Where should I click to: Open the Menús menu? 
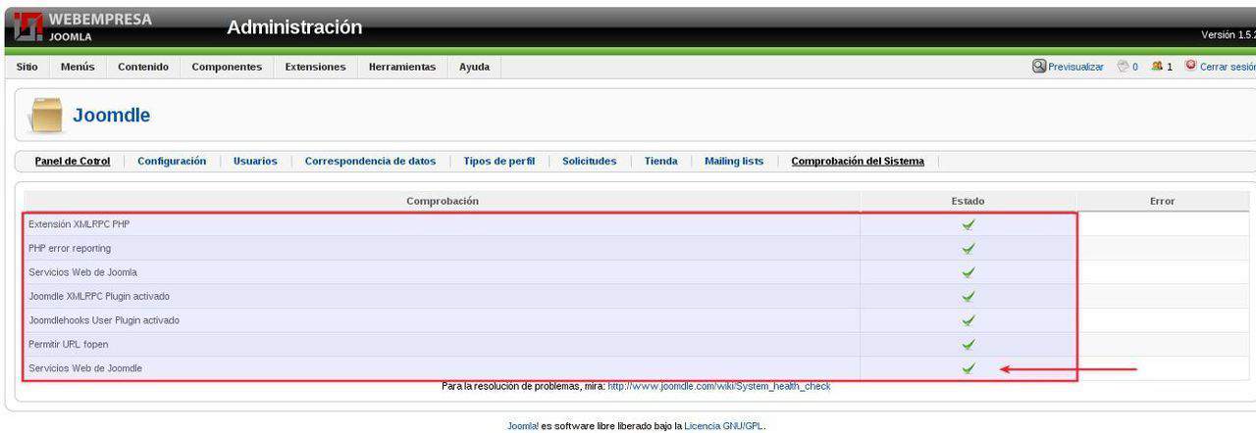pos(78,67)
